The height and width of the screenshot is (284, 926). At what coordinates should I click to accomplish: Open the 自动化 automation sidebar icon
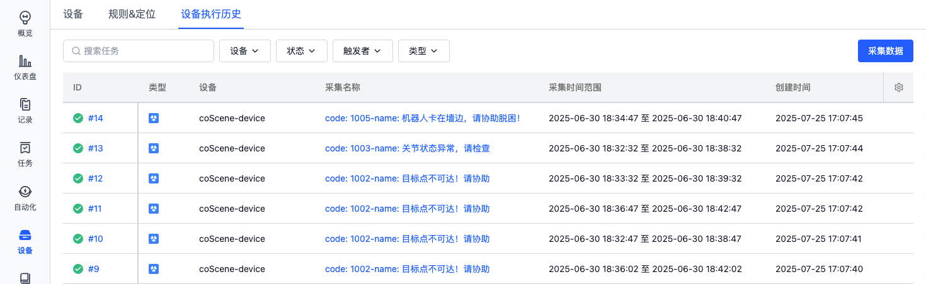pyautogui.click(x=25, y=192)
